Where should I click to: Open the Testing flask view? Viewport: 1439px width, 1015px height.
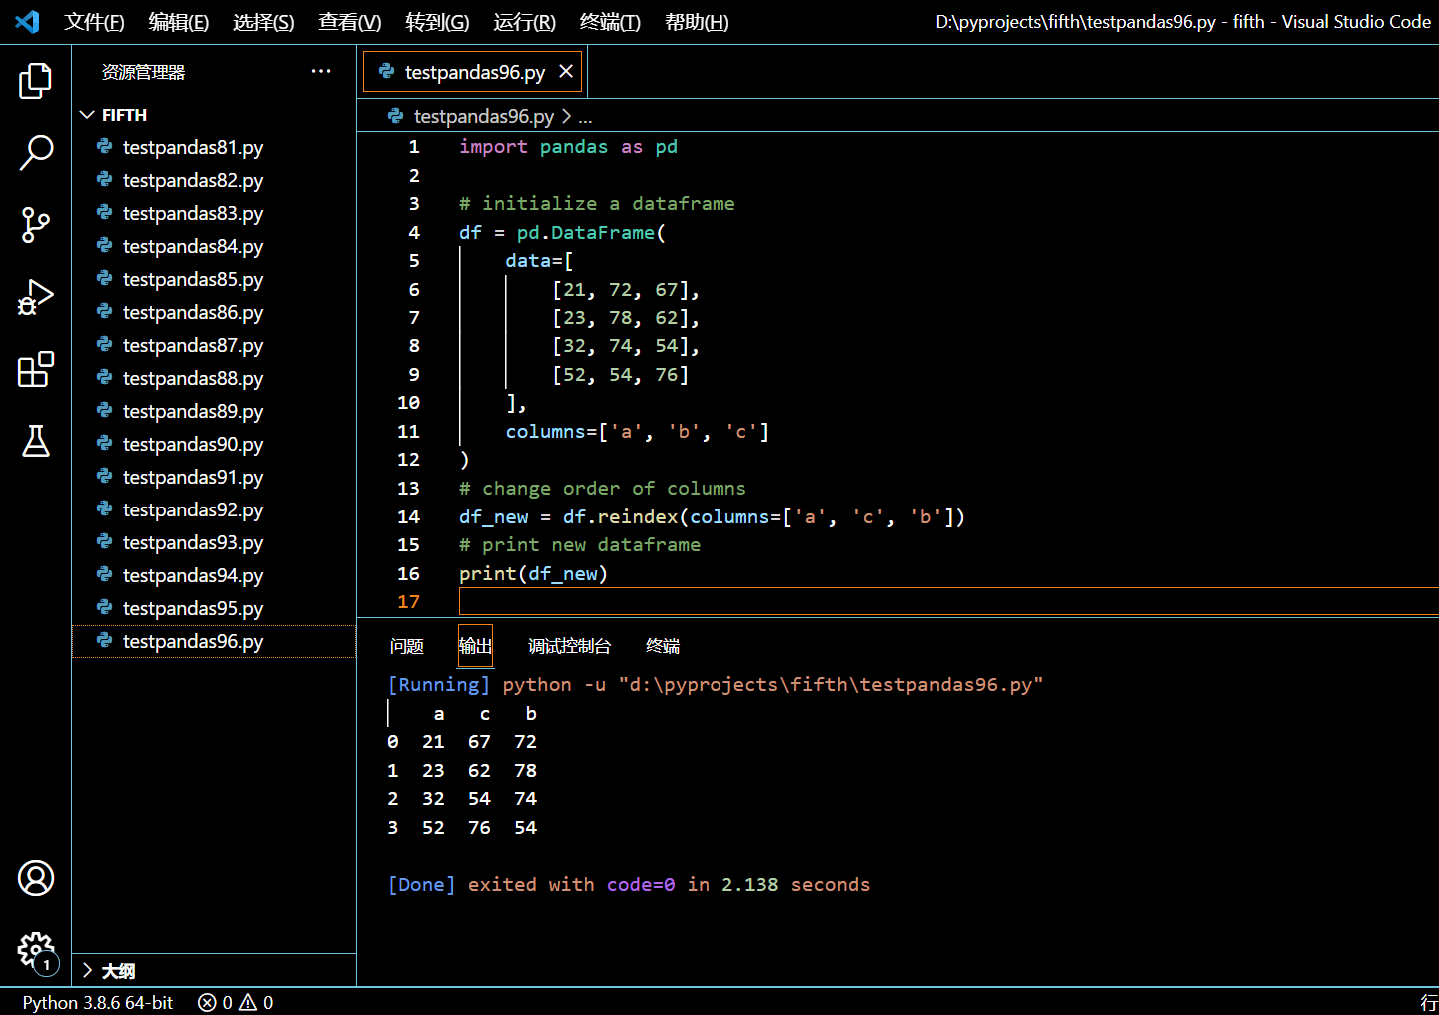[x=35, y=441]
